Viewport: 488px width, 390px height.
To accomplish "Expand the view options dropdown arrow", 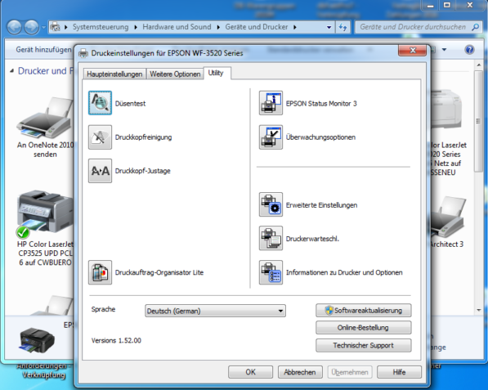I will [444, 50].
